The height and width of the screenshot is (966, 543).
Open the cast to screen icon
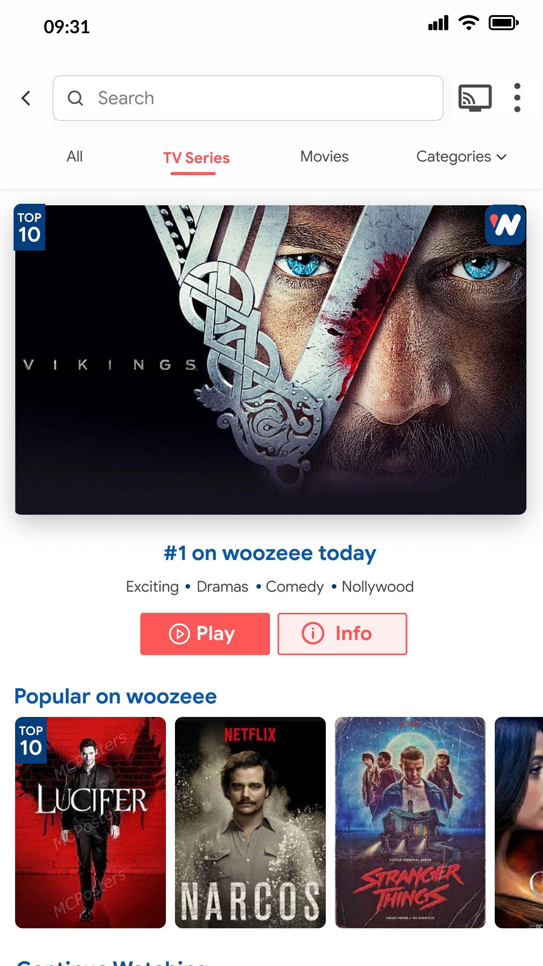[475, 98]
